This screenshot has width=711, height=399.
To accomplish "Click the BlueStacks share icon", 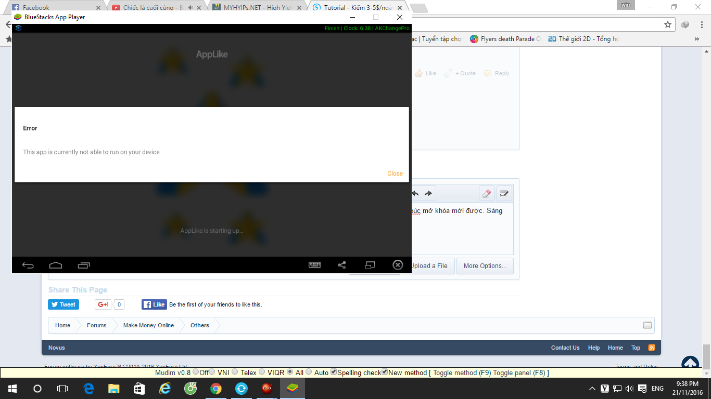I will (342, 265).
